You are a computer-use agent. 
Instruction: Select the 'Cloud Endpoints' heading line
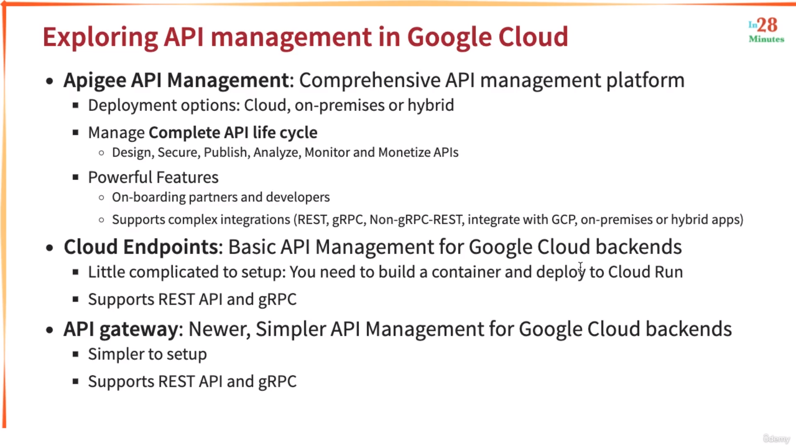point(373,247)
